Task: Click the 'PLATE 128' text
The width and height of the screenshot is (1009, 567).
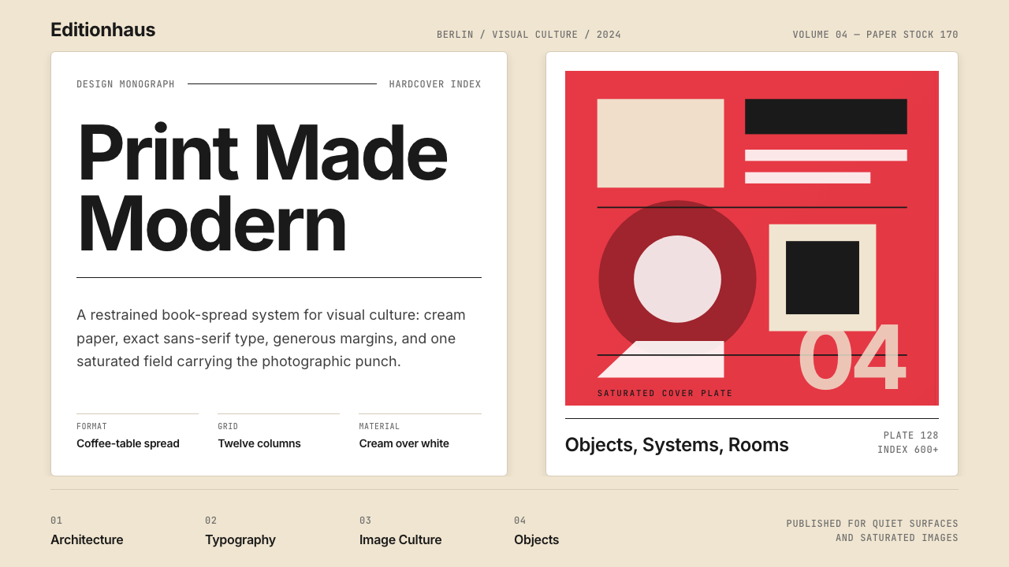Action: click(911, 435)
